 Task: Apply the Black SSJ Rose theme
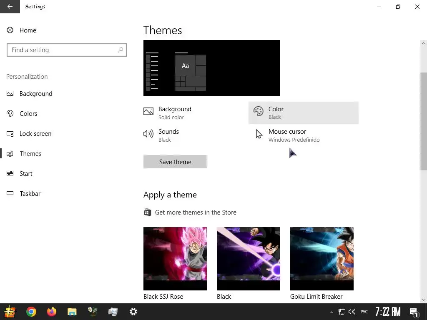point(175,258)
